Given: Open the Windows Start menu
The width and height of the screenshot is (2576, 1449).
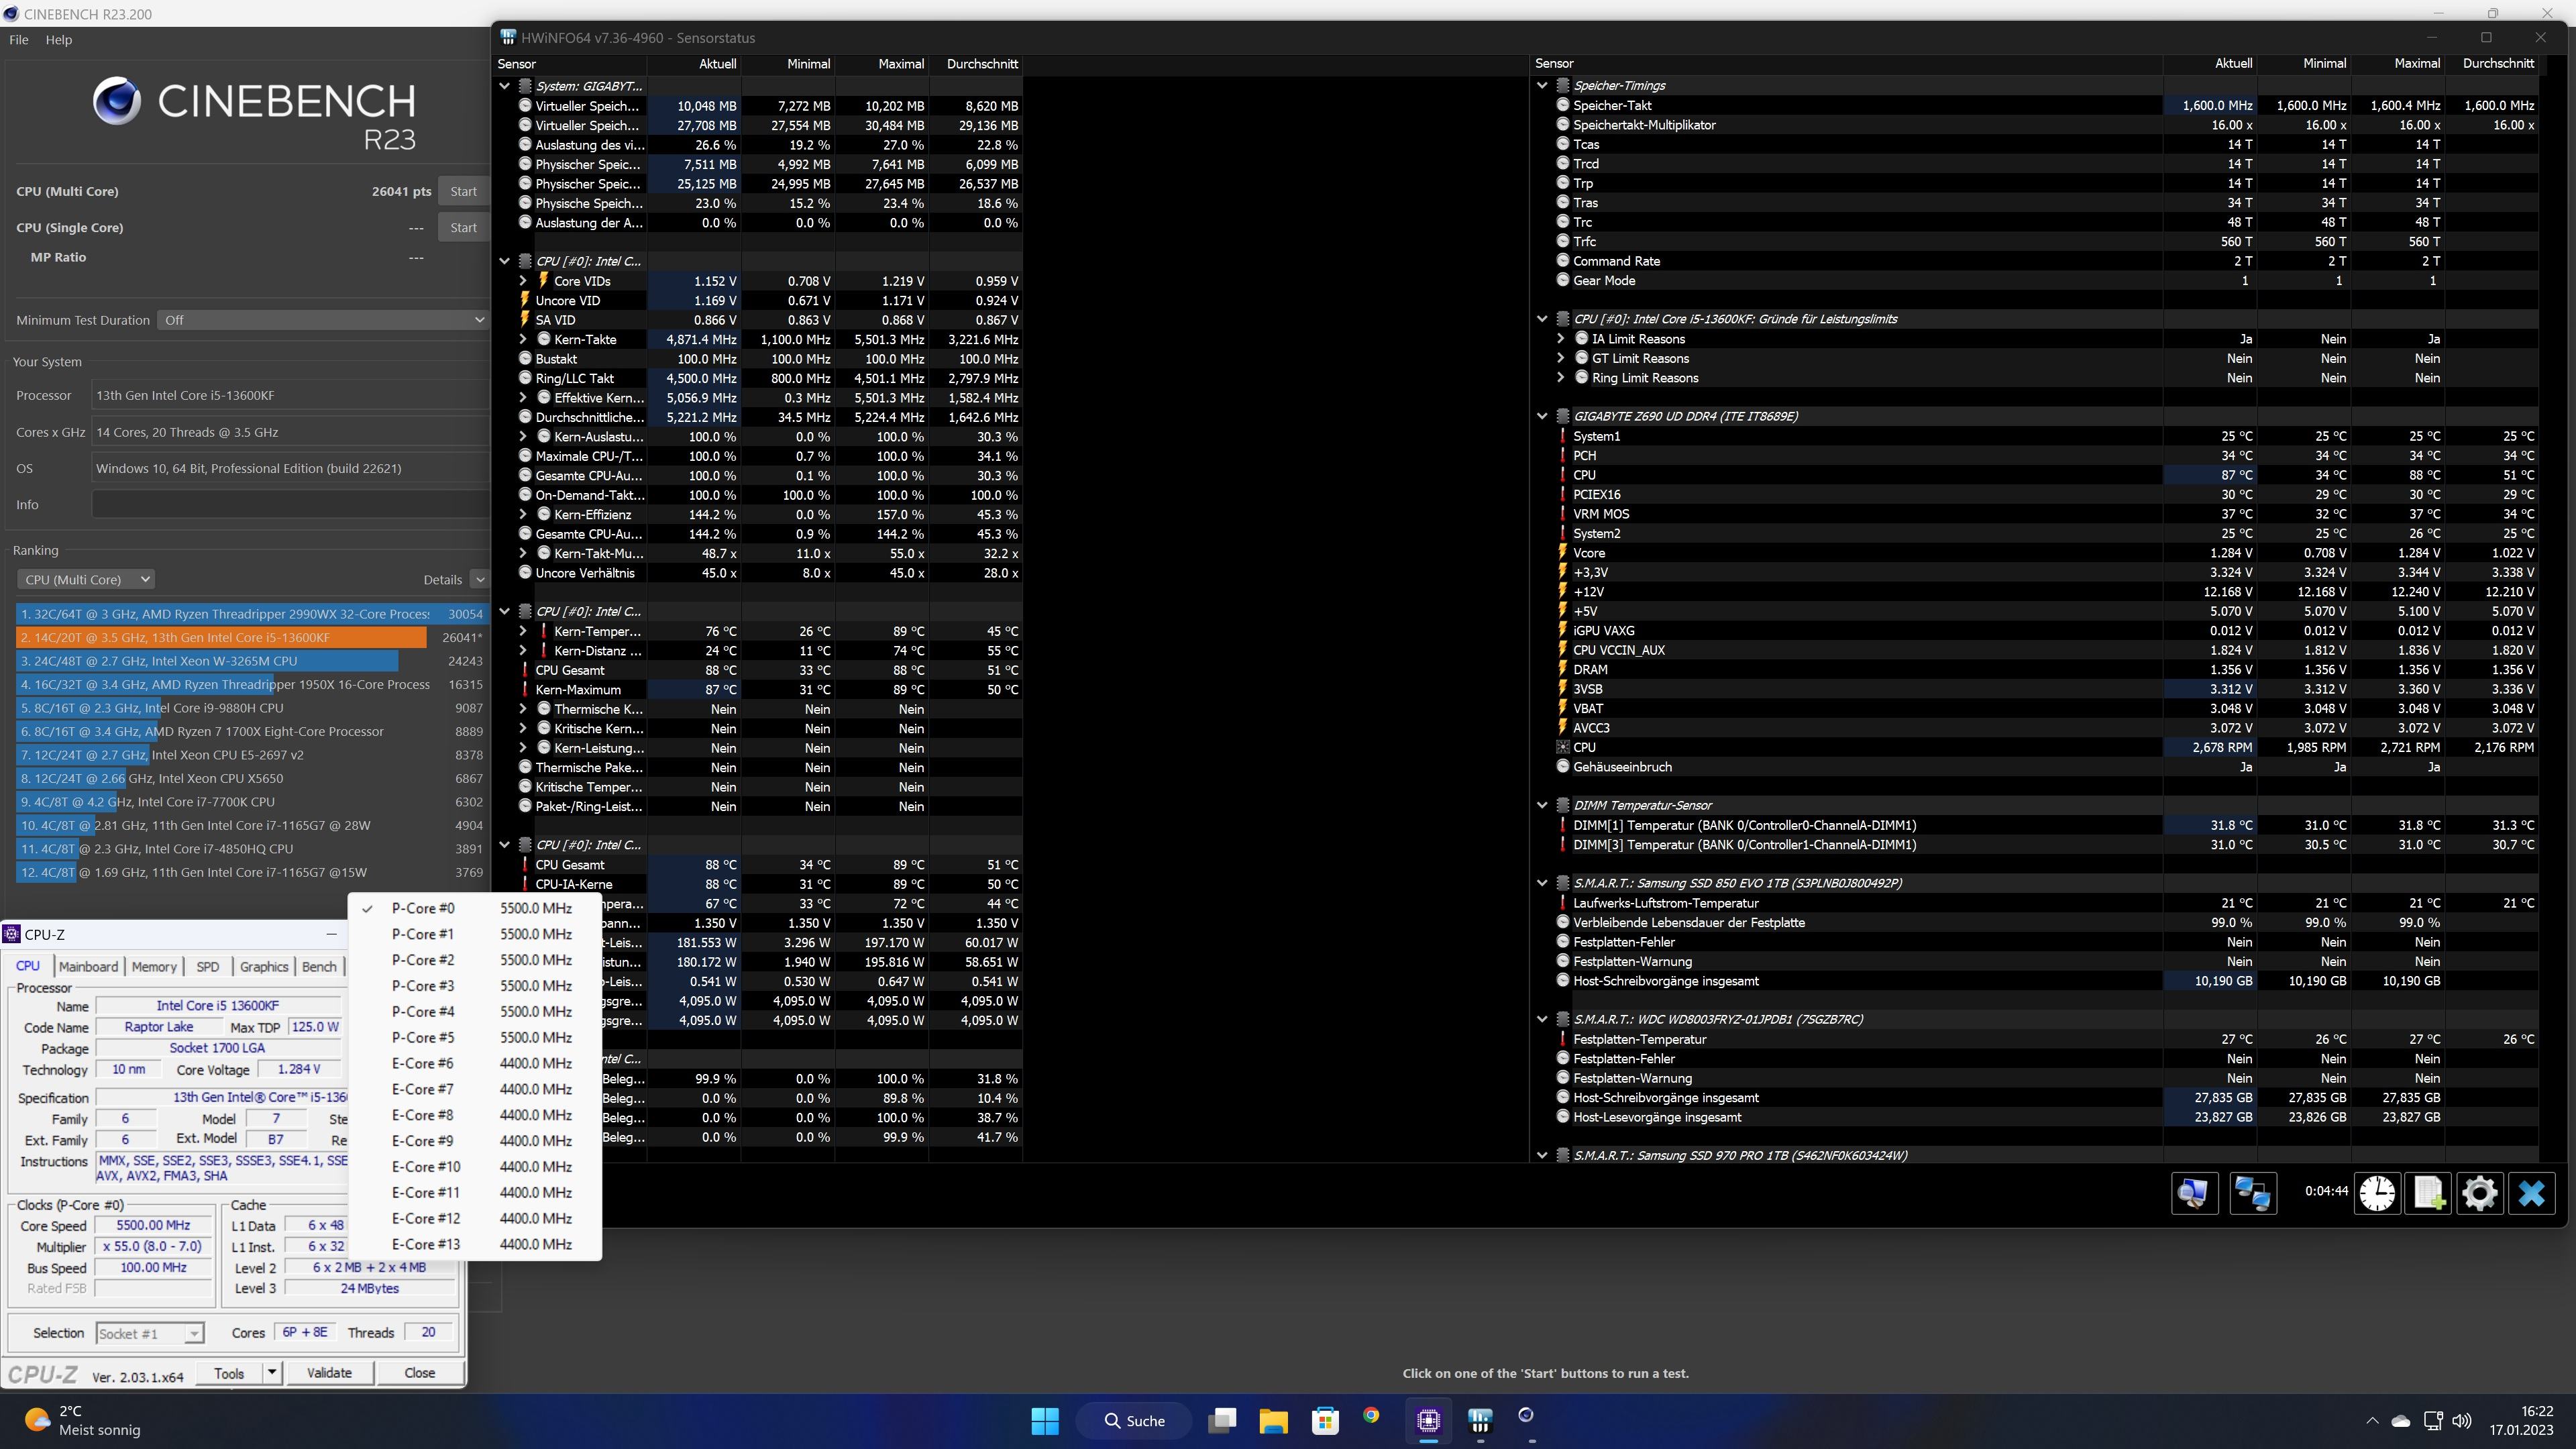Looking at the screenshot, I should coord(1045,1420).
